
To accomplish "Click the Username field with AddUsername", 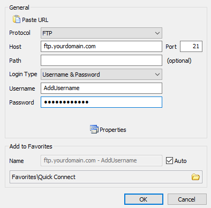I will [x=101, y=88].
